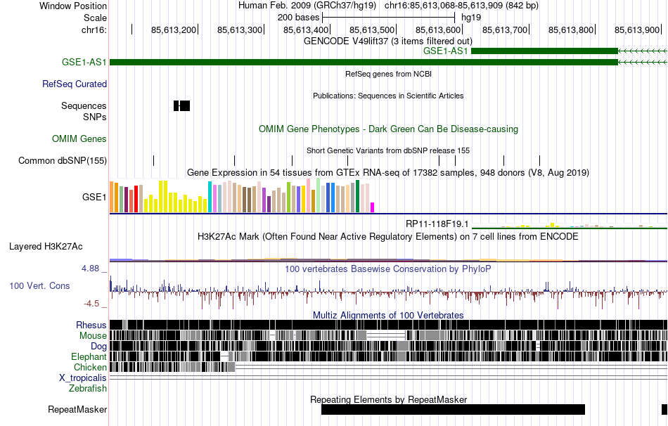This screenshot has height=426, width=668.
Task: Click the chr16: base position label
Action: [94, 30]
